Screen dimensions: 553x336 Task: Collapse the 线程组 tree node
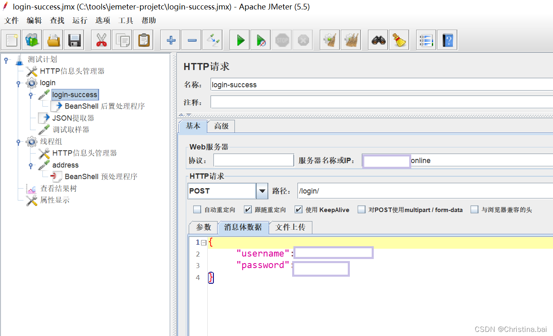tap(18, 142)
